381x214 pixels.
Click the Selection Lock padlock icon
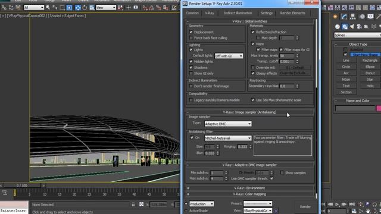point(133,204)
